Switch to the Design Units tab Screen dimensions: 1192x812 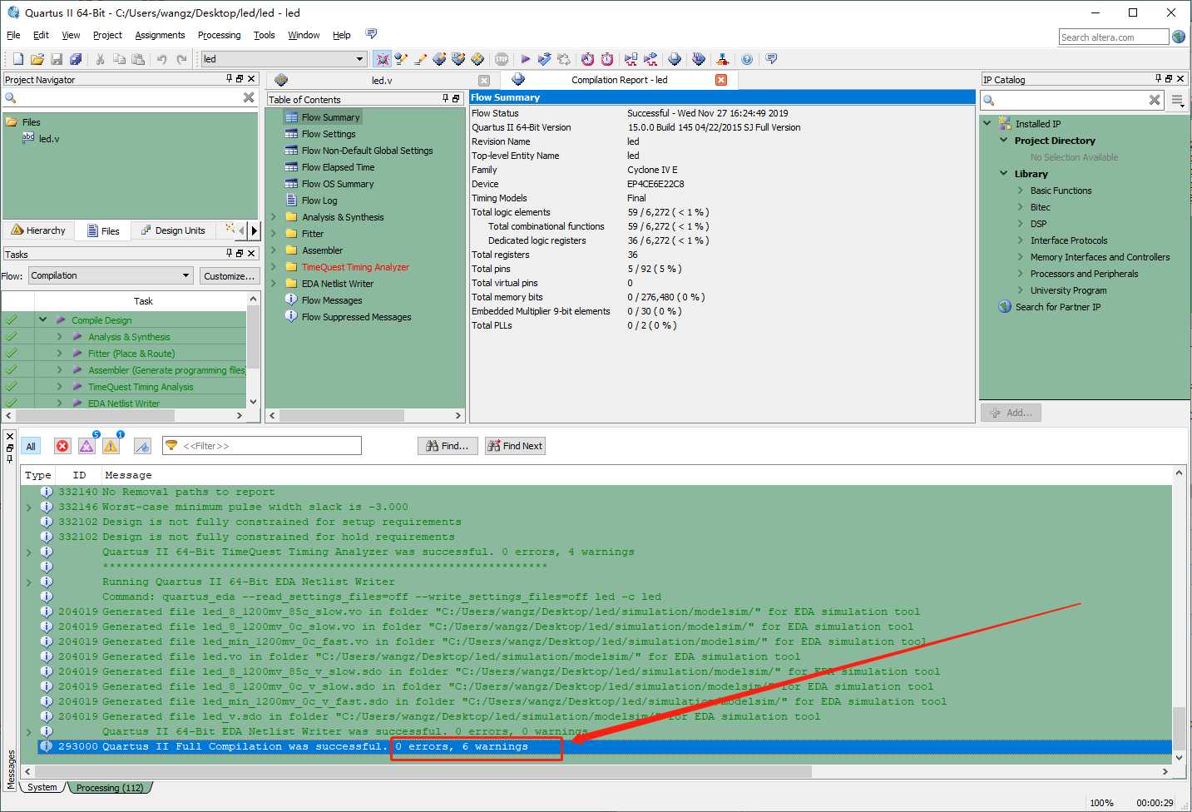tap(172, 230)
